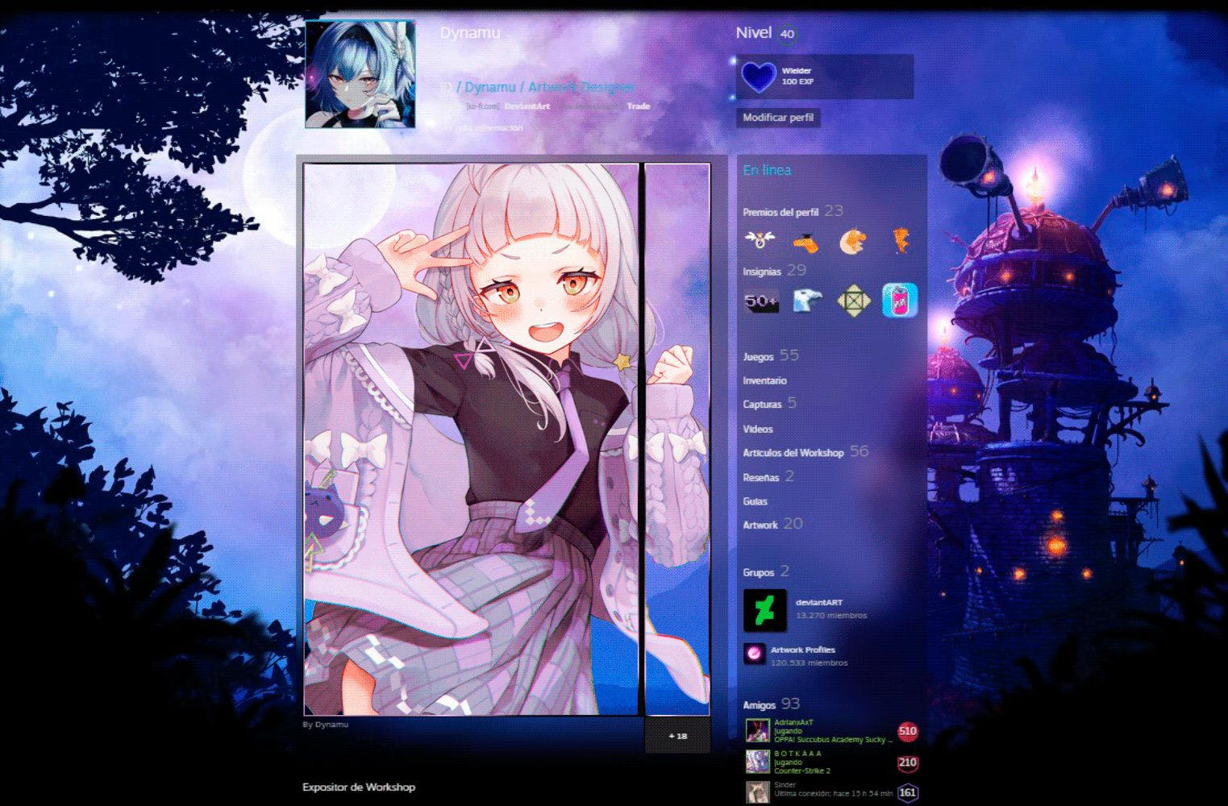Click B O T K A A A friend avatar
The height and width of the screenshot is (806, 1228).
pyautogui.click(x=757, y=762)
